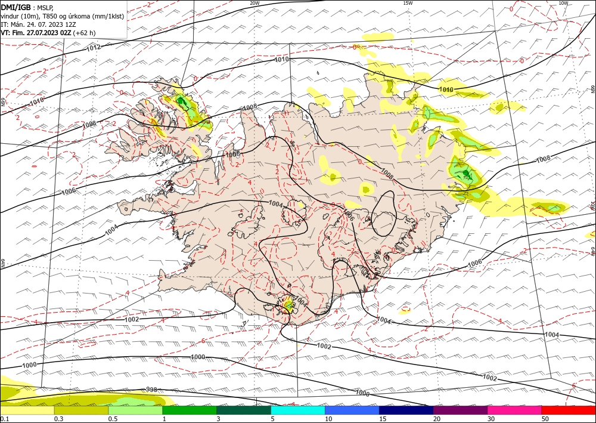The height and width of the screenshot is (423, 596).
Task: Choose the blue 10–15 mm legend swatch
Action: tap(352, 410)
